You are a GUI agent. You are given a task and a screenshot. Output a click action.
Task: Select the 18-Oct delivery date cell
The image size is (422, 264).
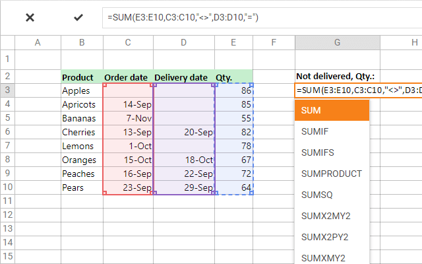click(x=183, y=160)
